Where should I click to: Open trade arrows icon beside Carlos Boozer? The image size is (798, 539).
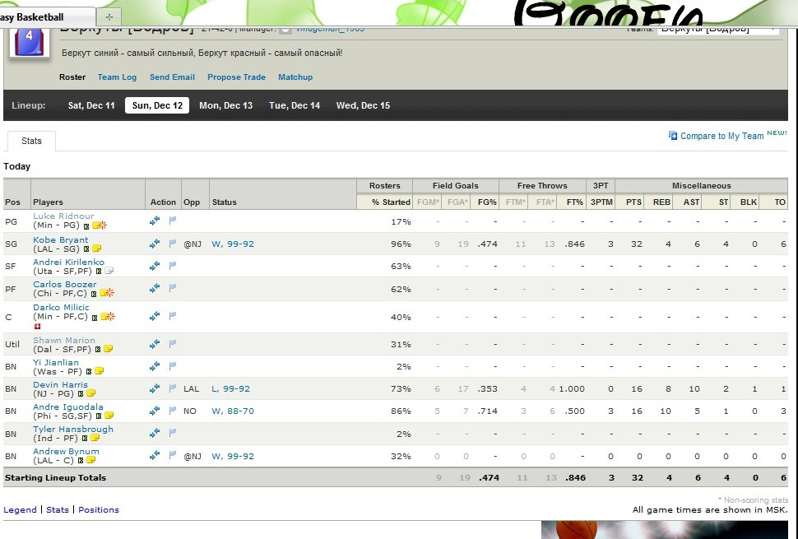pos(155,289)
